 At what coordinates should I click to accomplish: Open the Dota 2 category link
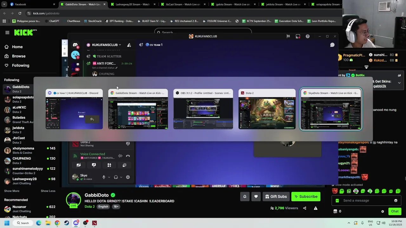(x=89, y=206)
